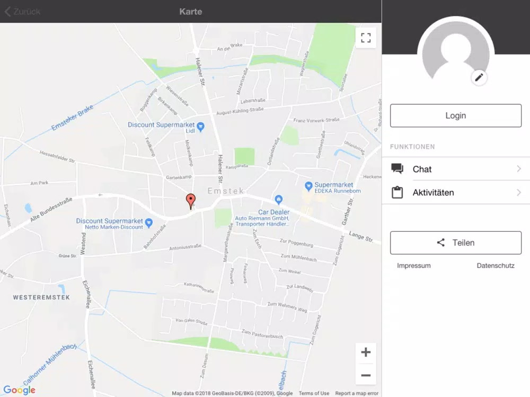Click the red location pin marker
The width and height of the screenshot is (530, 397).
point(191,202)
